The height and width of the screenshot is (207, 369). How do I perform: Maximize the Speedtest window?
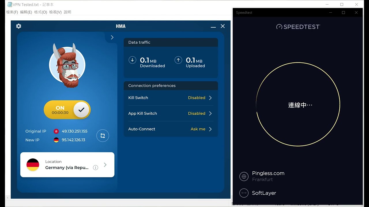click(343, 13)
